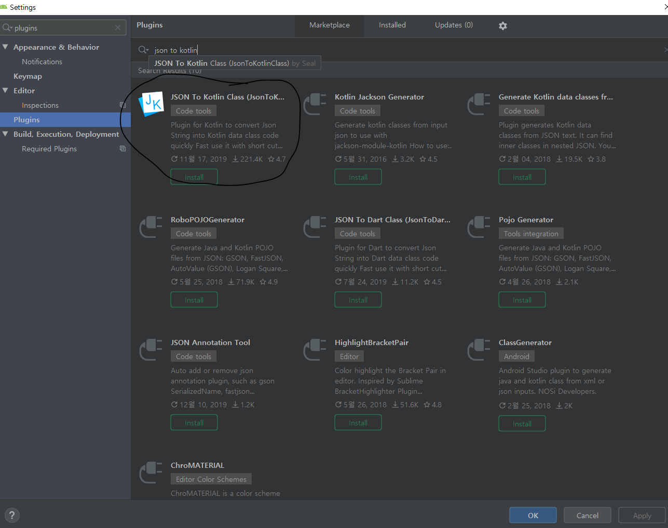Click Code tools tag under Kotlin Jackson Generator
This screenshot has width=668, height=528.
[x=358, y=111]
